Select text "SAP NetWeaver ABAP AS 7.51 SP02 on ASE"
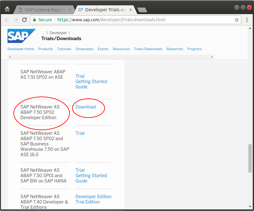This screenshot has height=211, width=254. [x=43, y=74]
